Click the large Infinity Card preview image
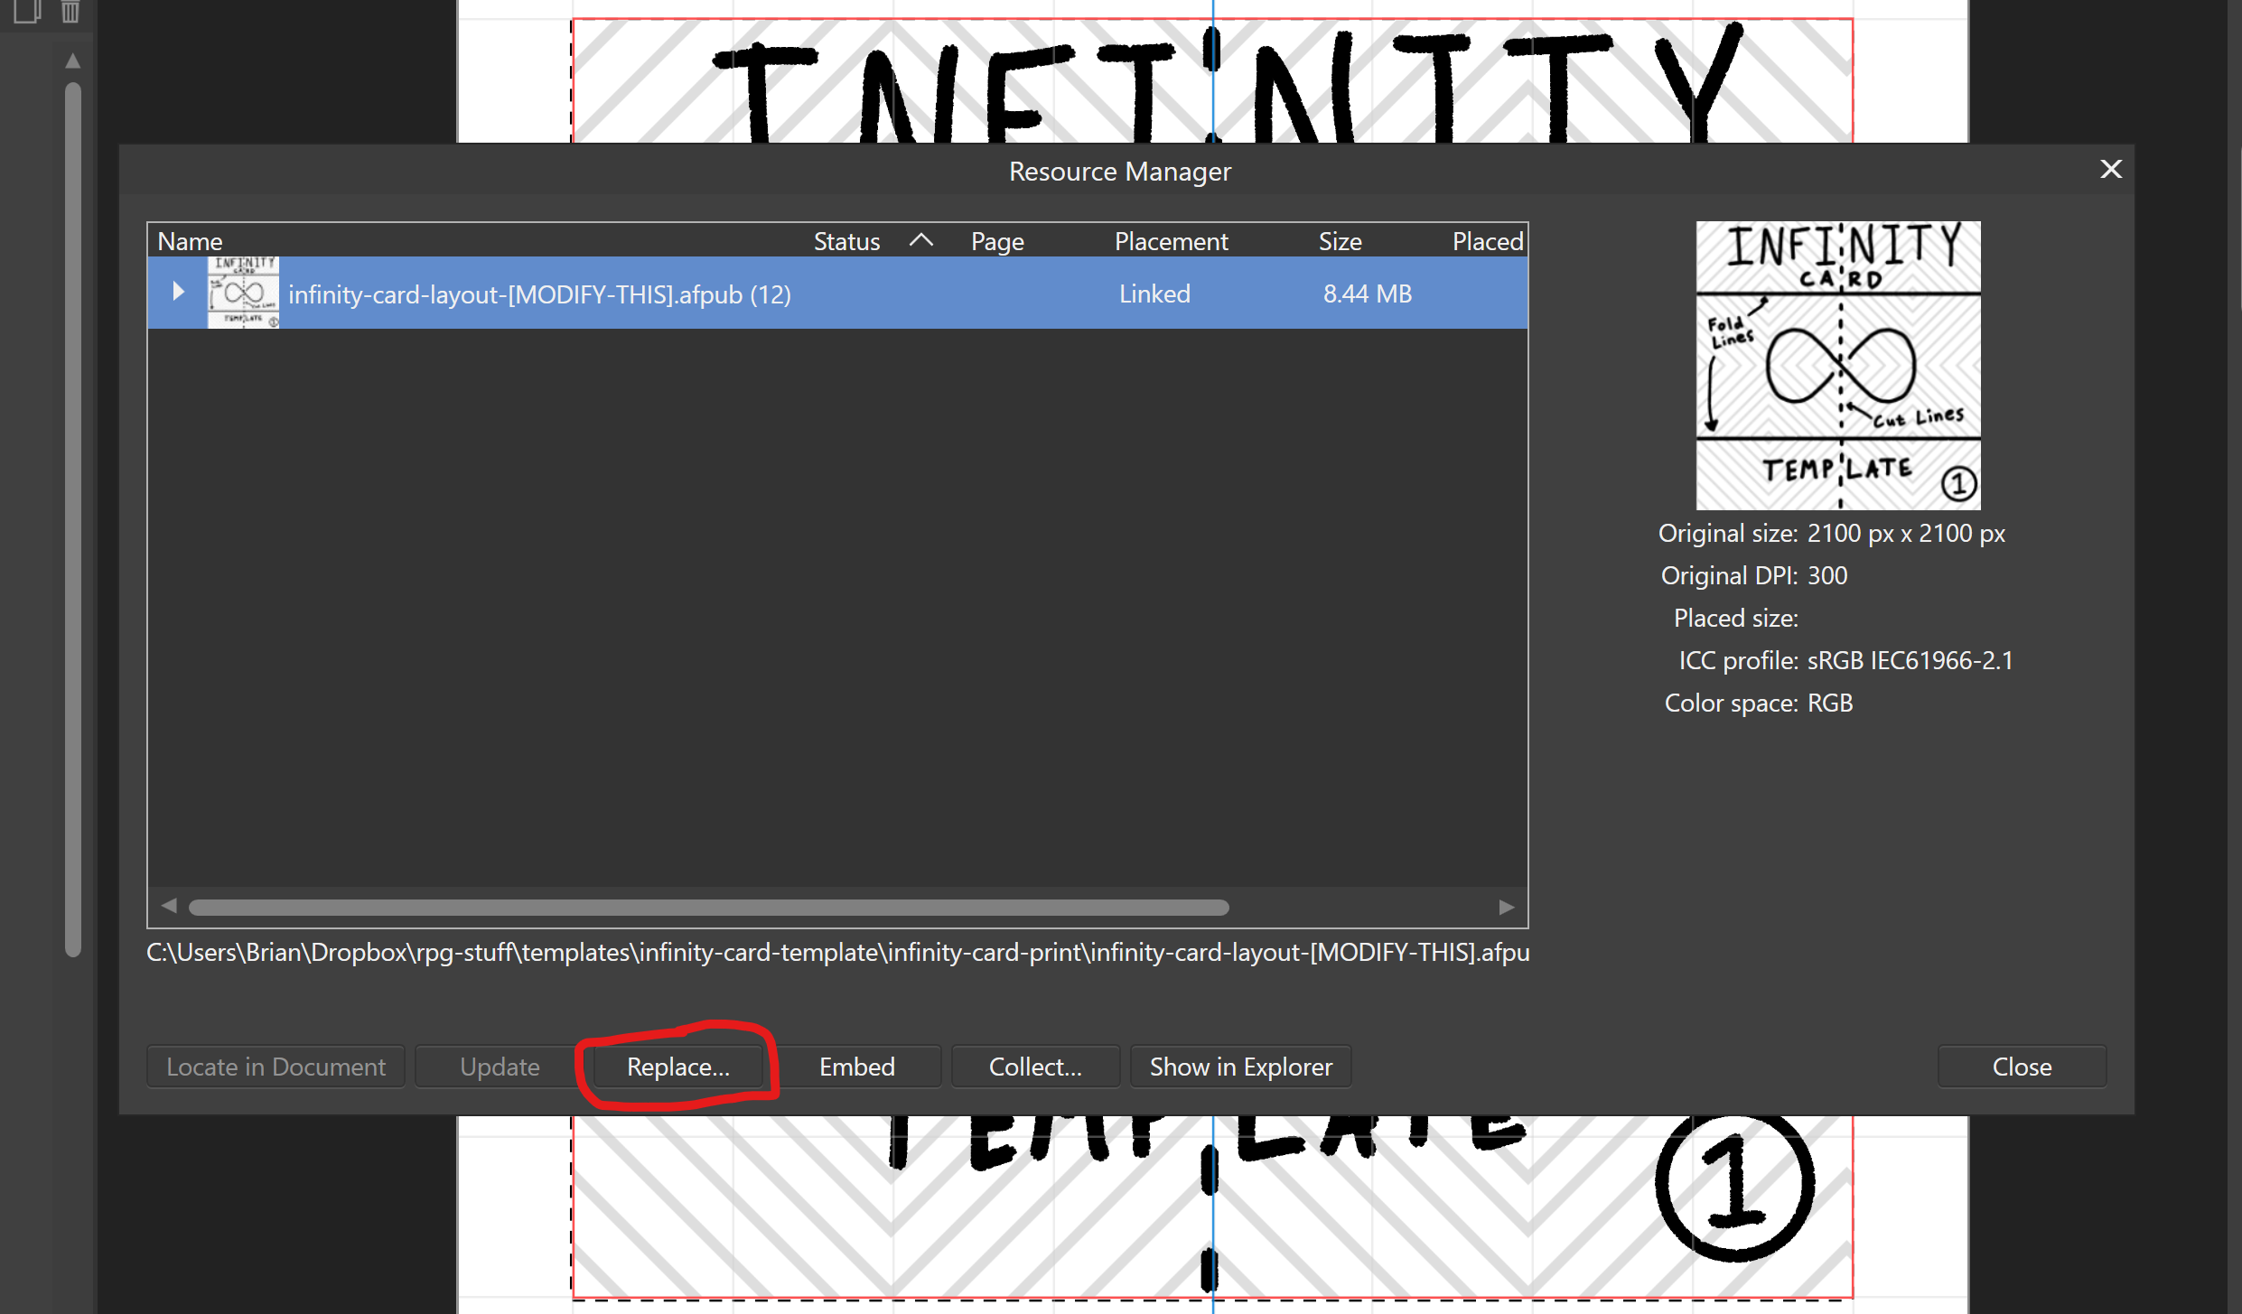This screenshot has height=1314, width=2242. point(1837,365)
